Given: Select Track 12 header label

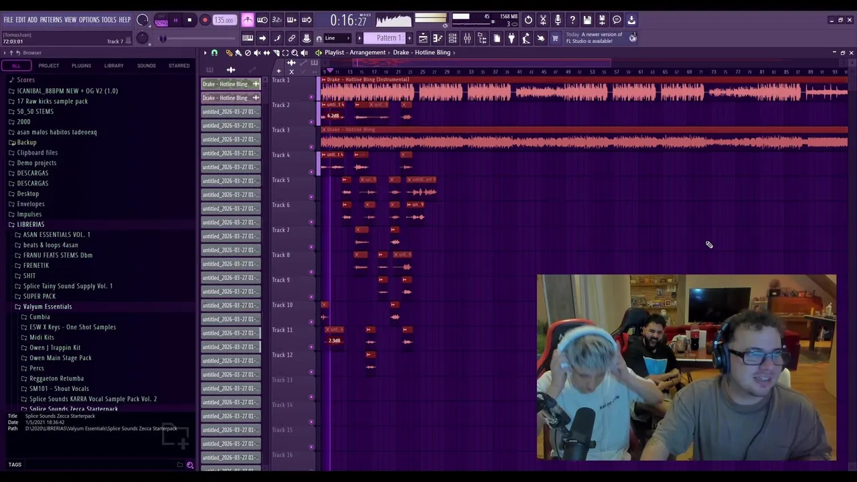Looking at the screenshot, I should [x=282, y=355].
